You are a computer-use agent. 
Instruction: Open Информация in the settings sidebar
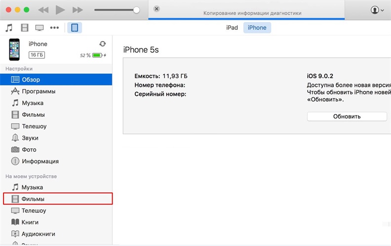pyautogui.click(x=56, y=162)
